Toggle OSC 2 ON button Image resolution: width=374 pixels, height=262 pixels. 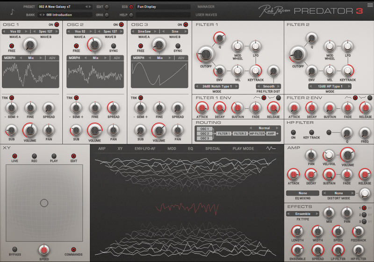[121, 25]
